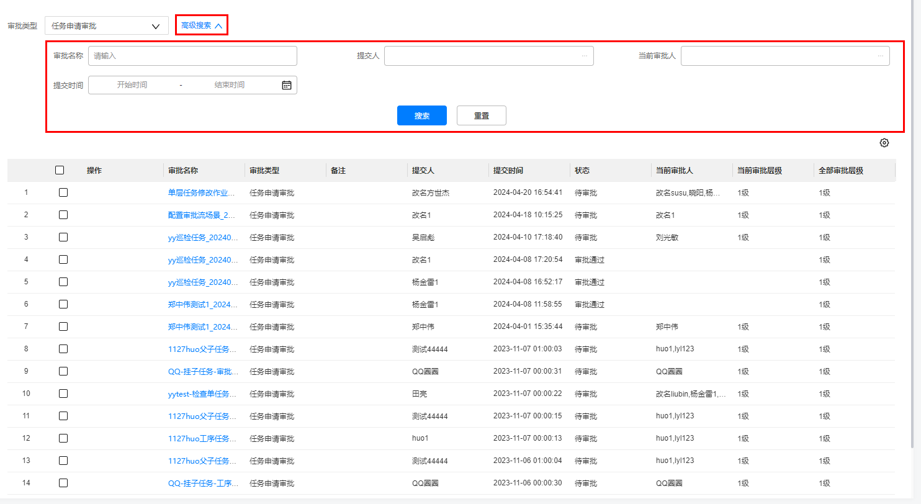Click submitter cell 改名方世杰
Screen dimensions: 921x504
[431, 192]
